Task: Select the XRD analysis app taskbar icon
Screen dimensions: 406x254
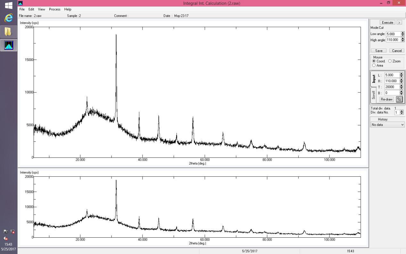Action: pos(8,45)
